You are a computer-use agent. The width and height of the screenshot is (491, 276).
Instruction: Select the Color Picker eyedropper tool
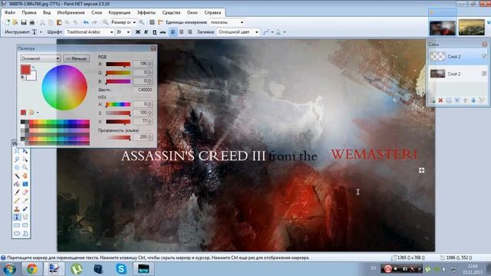pyautogui.click(x=25, y=201)
